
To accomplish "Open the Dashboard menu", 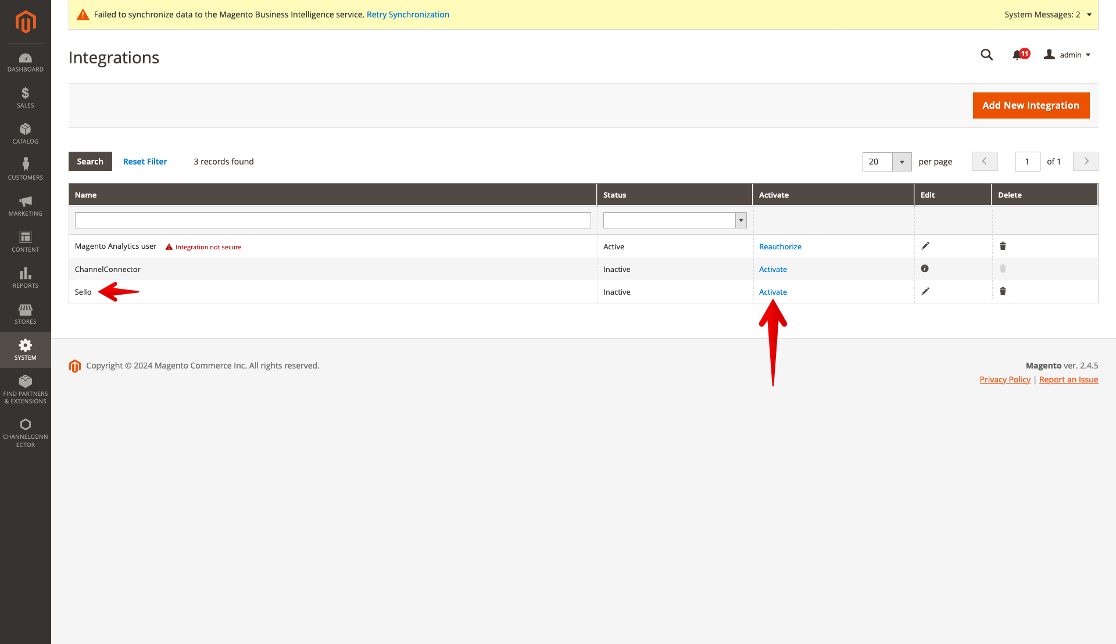I will 26,63.
